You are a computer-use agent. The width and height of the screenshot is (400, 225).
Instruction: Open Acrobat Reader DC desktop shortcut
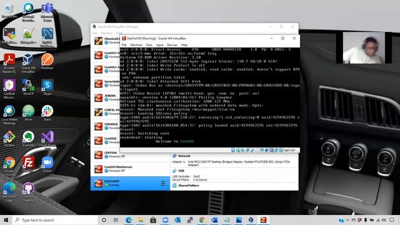(9, 63)
